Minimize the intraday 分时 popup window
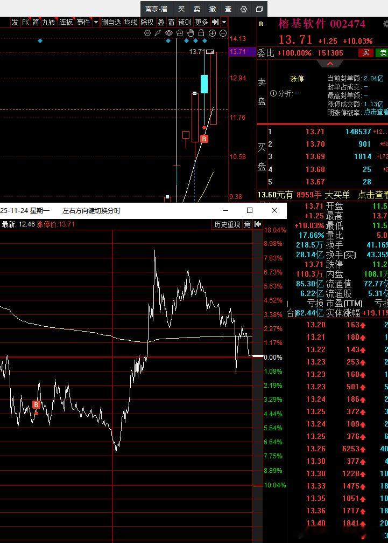388x543 pixels. (x=225, y=210)
